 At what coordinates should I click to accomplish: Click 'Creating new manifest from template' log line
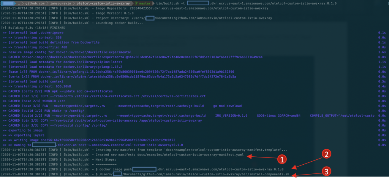pyautogui.click(x=144, y=150)
